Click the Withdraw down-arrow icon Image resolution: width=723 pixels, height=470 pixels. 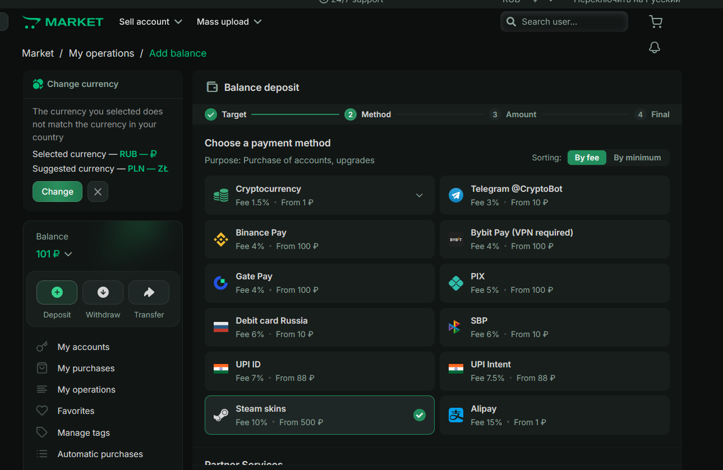coord(103,292)
